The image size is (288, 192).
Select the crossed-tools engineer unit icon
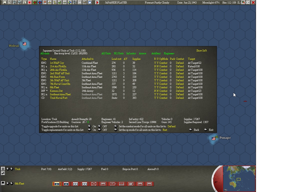tap(112, 184)
